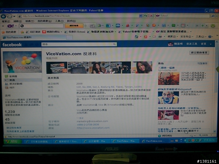Screen dimensions: 219x164
Task: Click the marketing@vicovation.com email link
Action: pos(92,121)
